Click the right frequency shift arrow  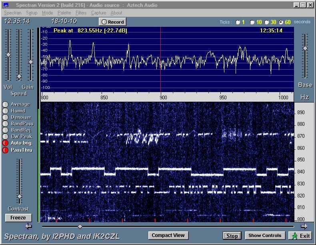[304, 227]
